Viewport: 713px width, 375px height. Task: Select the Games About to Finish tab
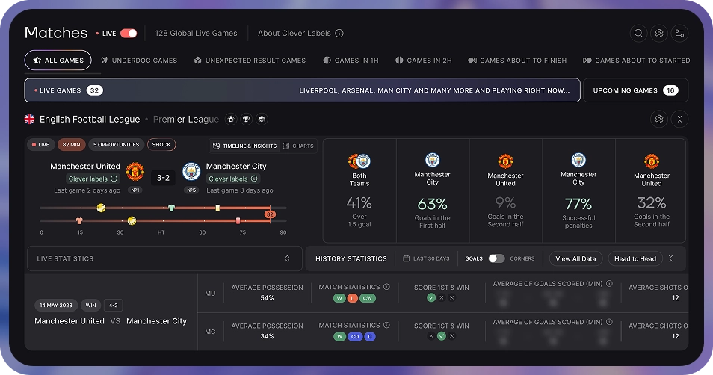pyautogui.click(x=517, y=61)
